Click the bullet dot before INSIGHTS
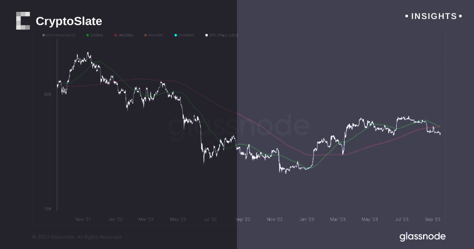This screenshot has width=474, height=249. point(407,16)
